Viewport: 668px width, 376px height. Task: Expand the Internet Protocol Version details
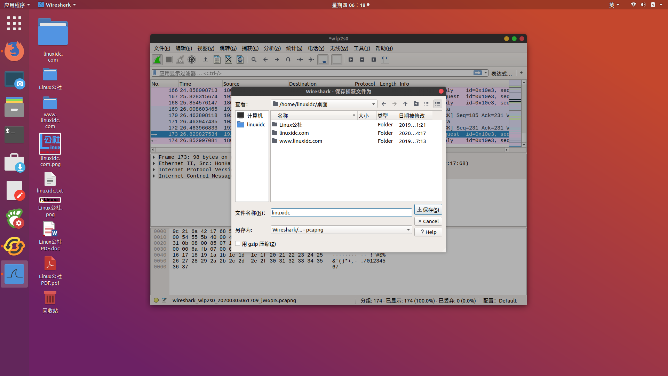154,170
